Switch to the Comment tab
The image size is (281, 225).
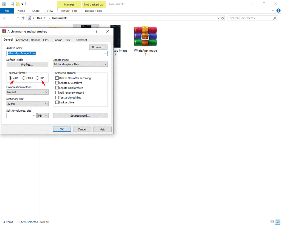81,40
